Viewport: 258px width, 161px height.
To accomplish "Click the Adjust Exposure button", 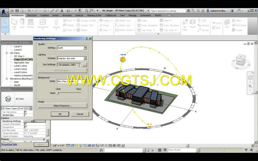I will [63, 106].
